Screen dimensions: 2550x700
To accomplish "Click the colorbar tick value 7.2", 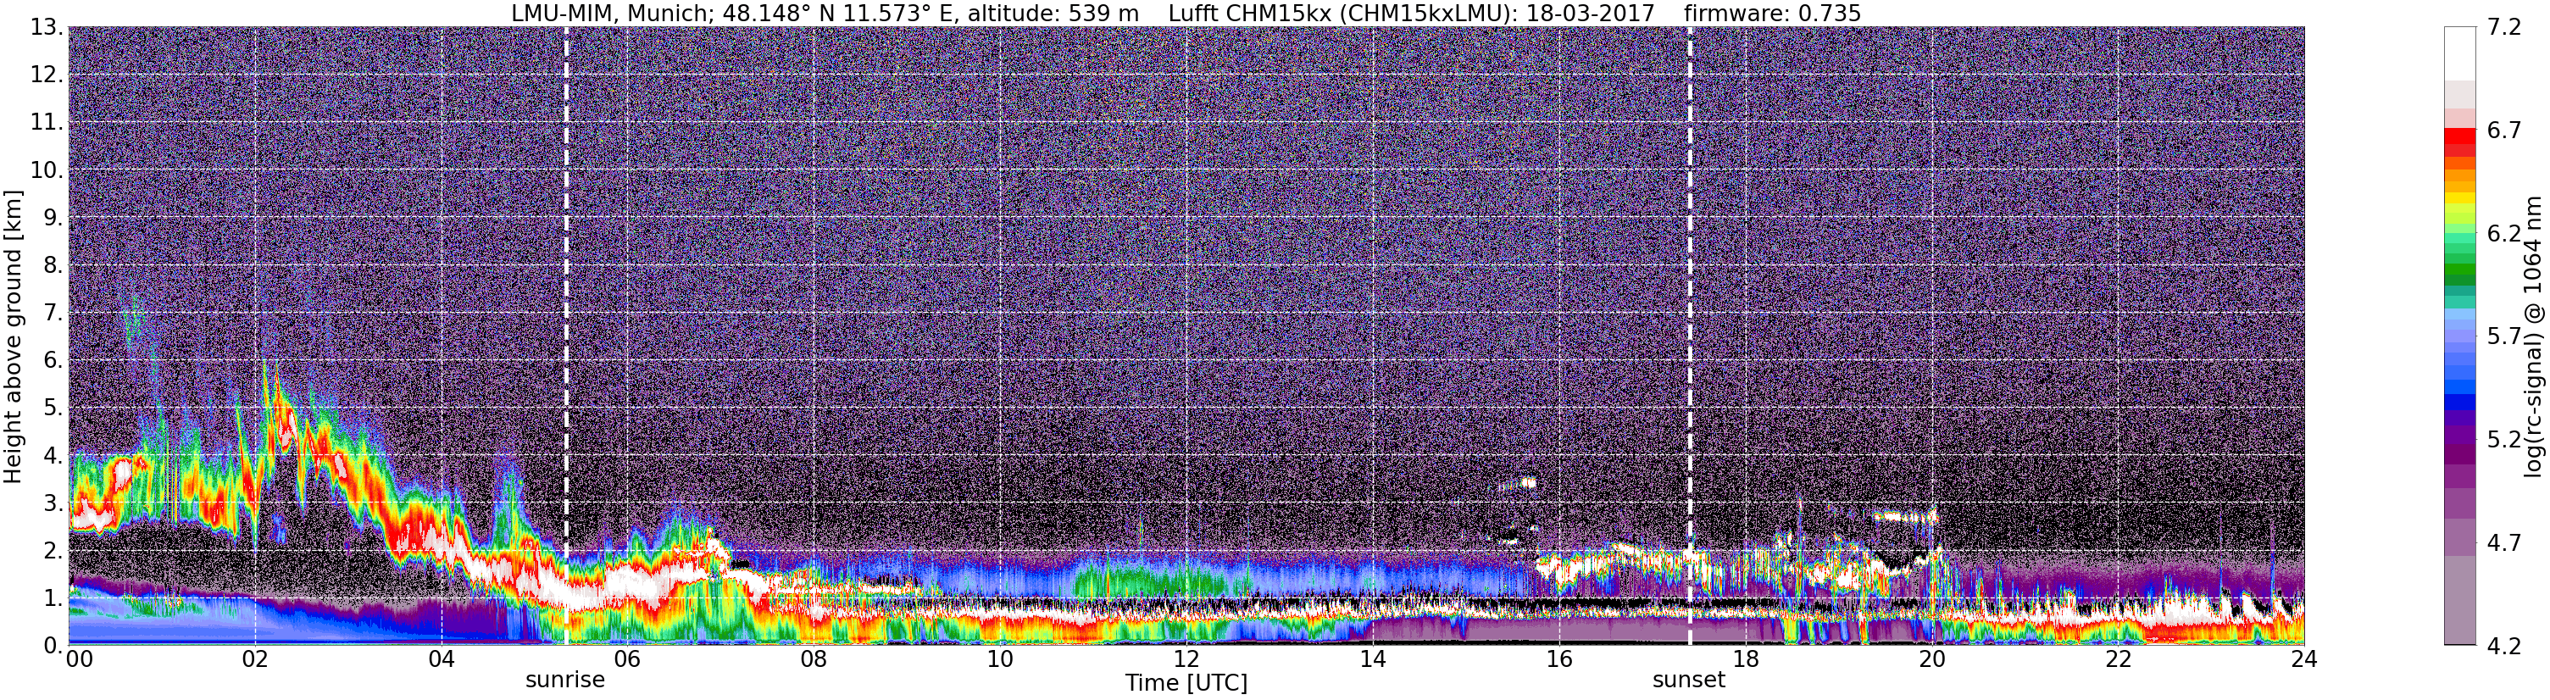I will (x=2503, y=28).
